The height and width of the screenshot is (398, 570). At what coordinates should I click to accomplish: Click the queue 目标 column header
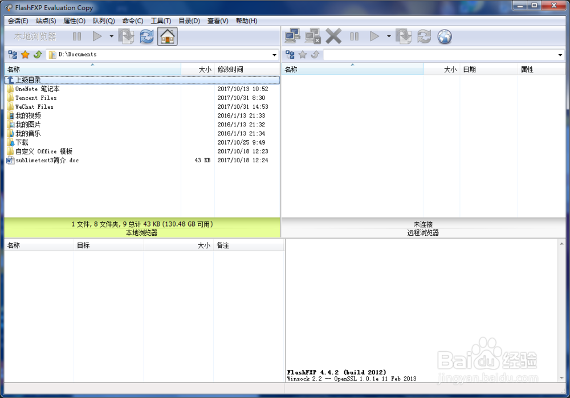(x=109, y=245)
